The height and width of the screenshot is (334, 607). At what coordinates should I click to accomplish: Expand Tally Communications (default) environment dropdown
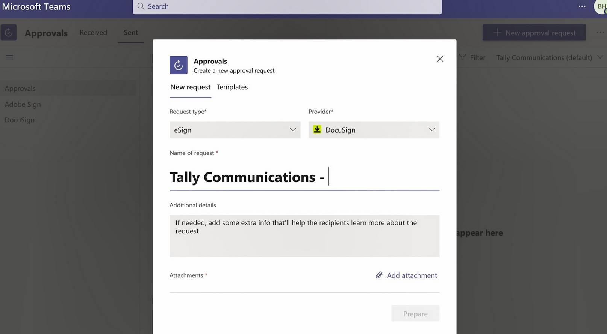tap(549, 57)
